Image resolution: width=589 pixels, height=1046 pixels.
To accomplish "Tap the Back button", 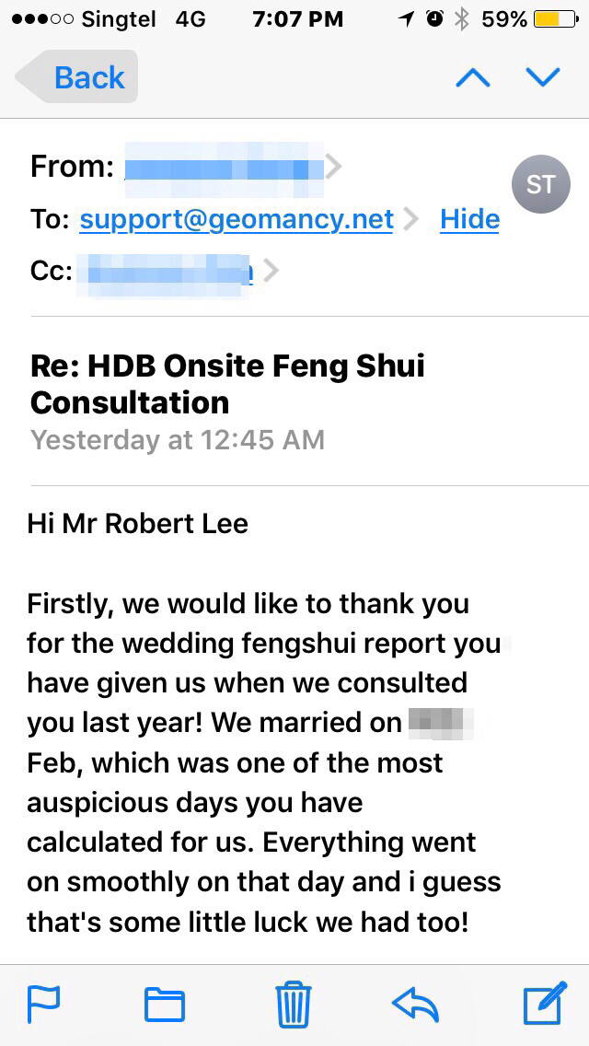I will point(78,77).
